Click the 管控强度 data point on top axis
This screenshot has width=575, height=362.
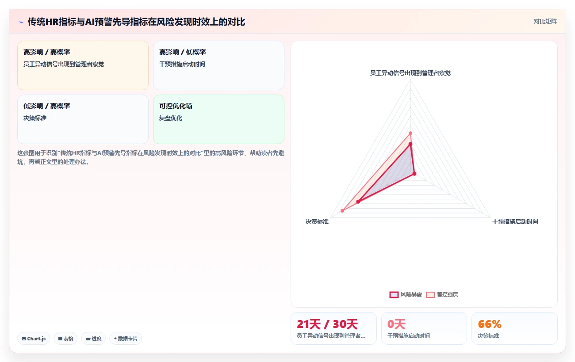410,133
